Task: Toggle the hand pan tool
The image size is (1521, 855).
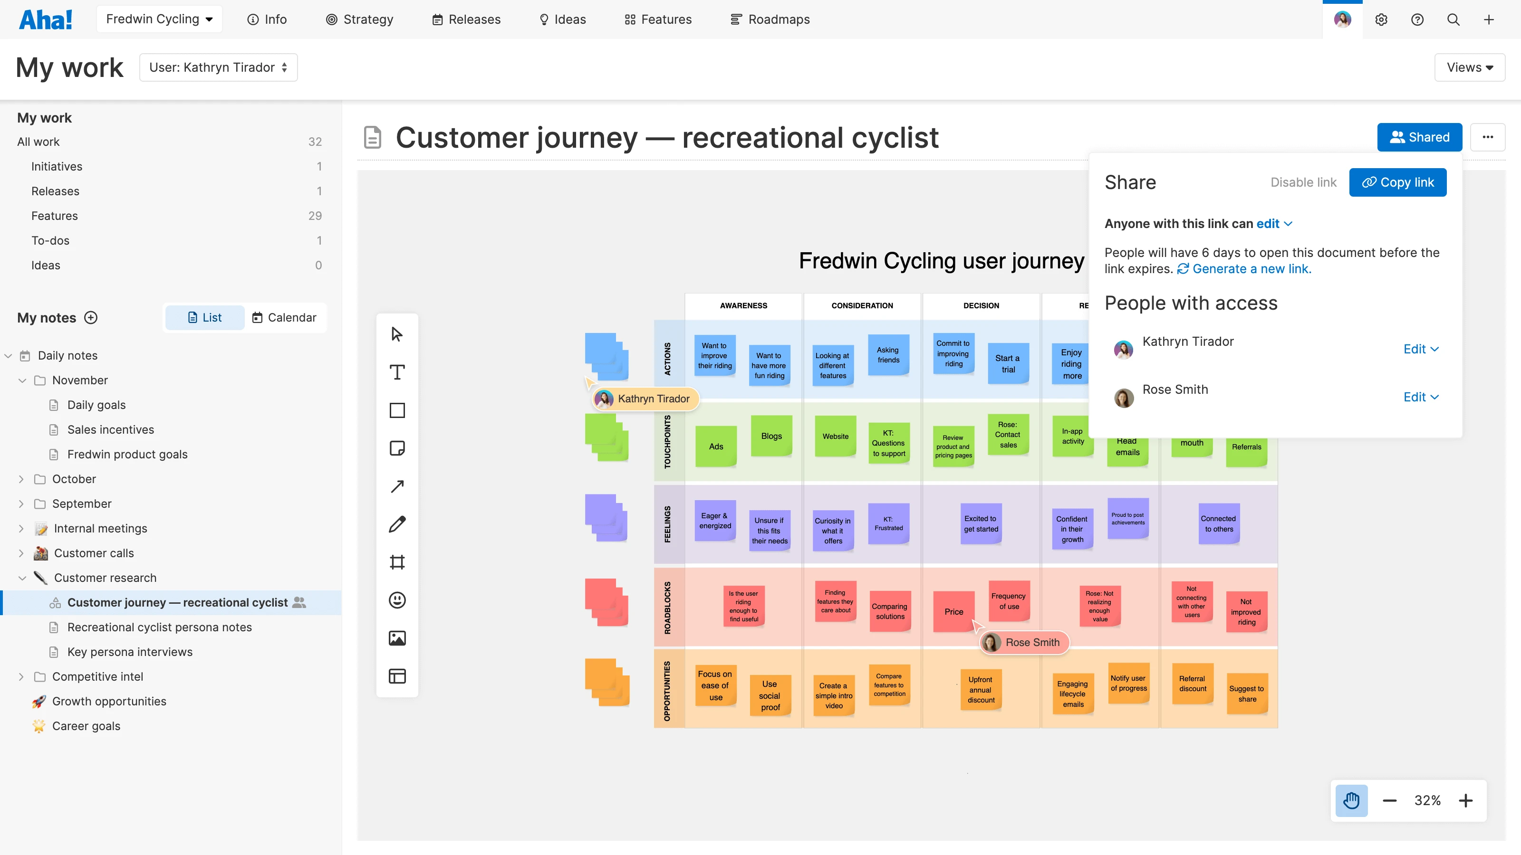Action: 1351,801
